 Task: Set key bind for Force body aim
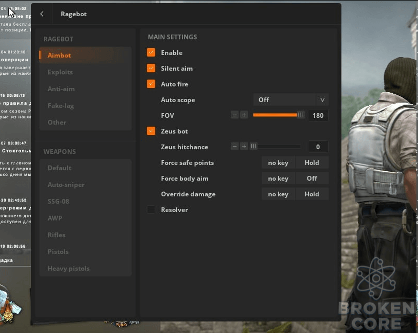(278, 179)
